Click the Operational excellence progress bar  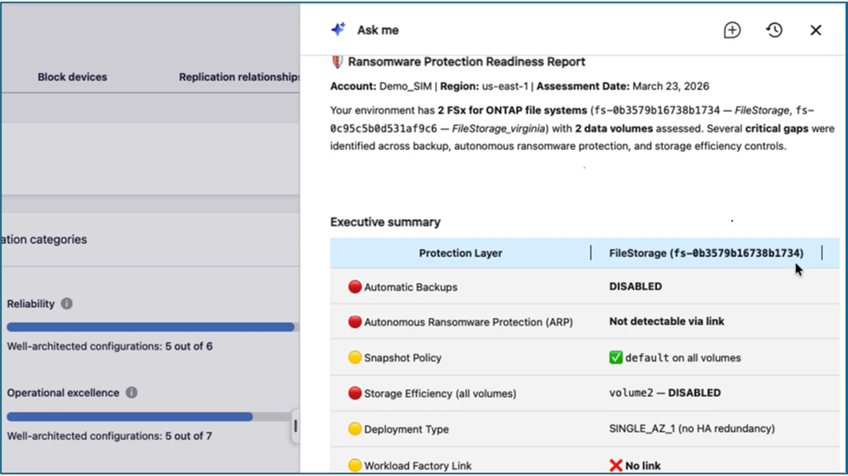click(149, 417)
